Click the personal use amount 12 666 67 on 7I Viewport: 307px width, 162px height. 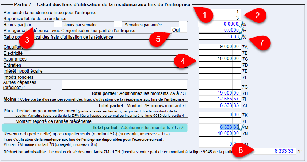pos(220,99)
